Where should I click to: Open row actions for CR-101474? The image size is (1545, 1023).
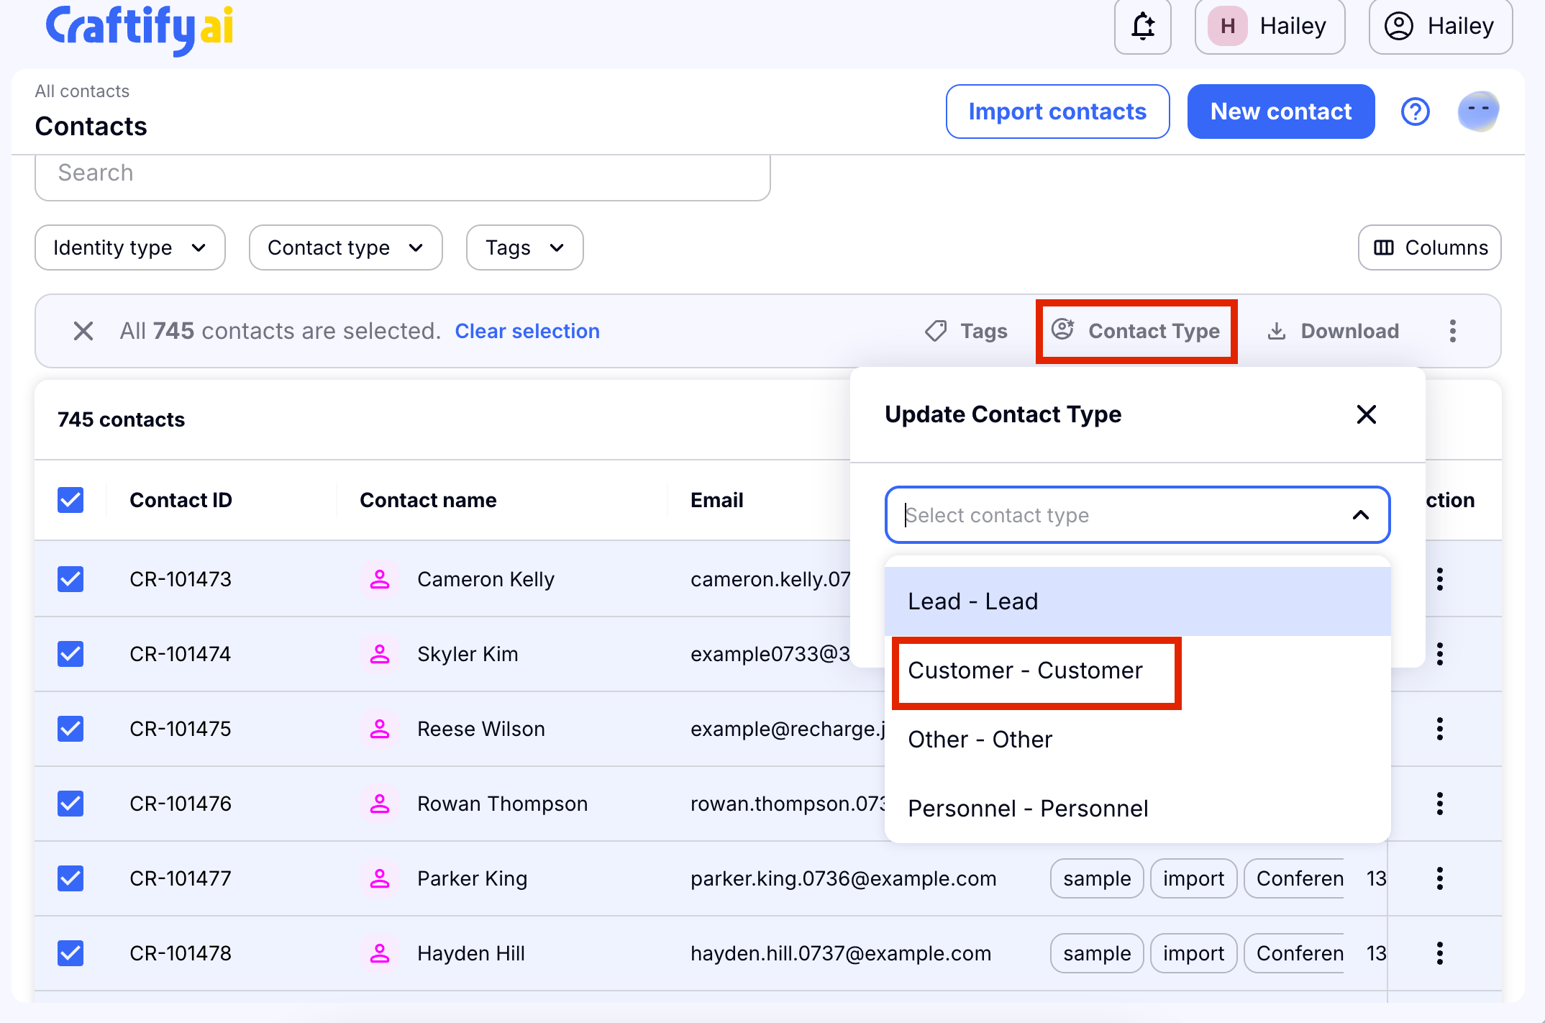(x=1439, y=654)
